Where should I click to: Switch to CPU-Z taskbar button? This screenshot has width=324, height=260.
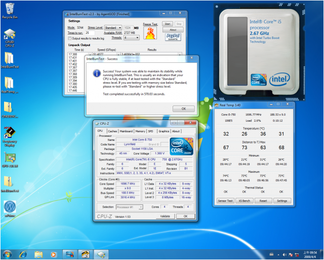click(101, 254)
